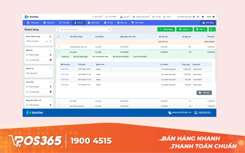Tick checkbox for Chung chuyên mua chịu
Viewport: 245px width, 153px height.
pyautogui.click(x=59, y=47)
